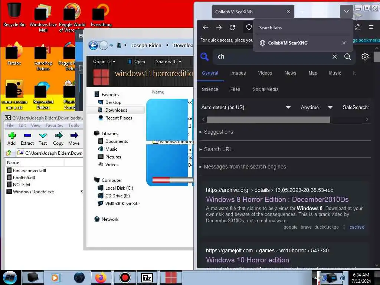Screen dimensions: 380x285
Task: Click the 7-Zip Extract button
Action: click(x=27, y=139)
